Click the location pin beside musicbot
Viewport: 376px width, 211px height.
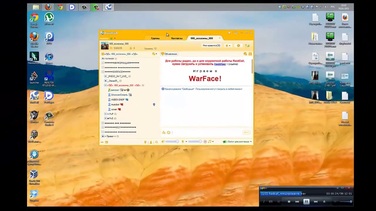pos(154,104)
